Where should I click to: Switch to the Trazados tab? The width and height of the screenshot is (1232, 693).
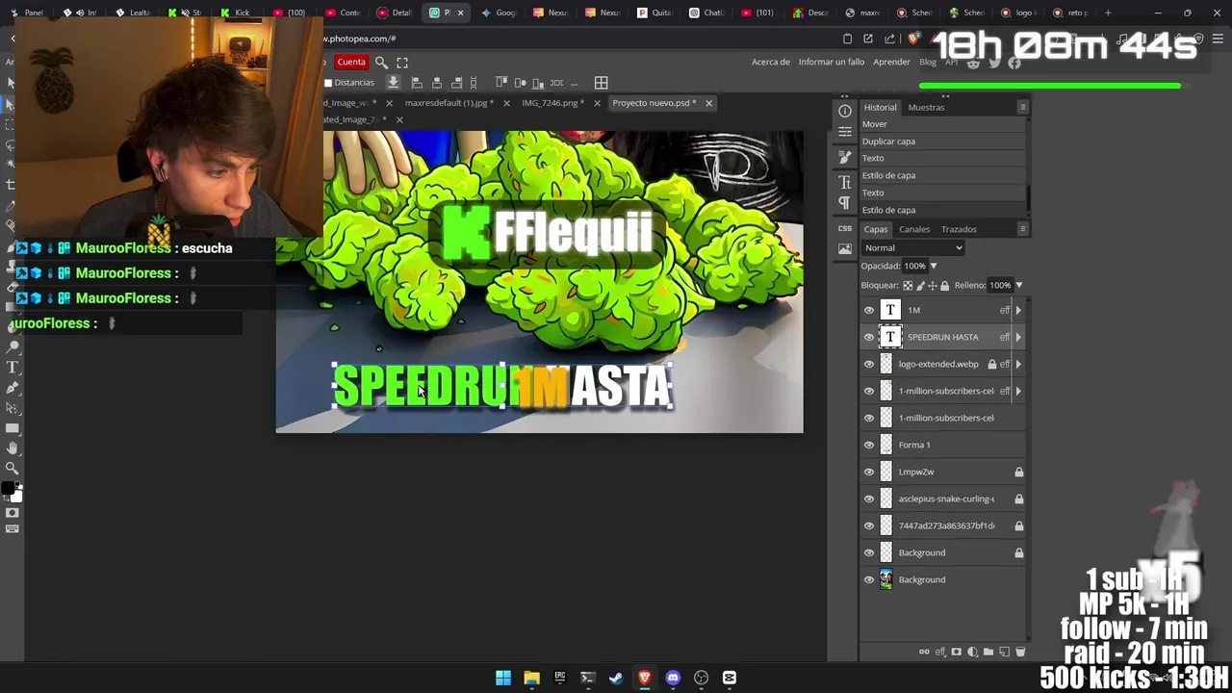[959, 229]
